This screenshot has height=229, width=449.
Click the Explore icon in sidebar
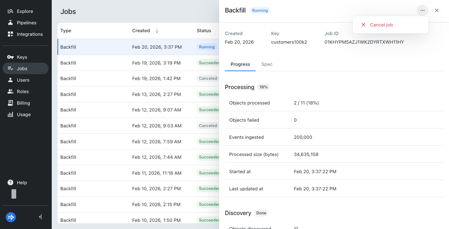point(10,11)
